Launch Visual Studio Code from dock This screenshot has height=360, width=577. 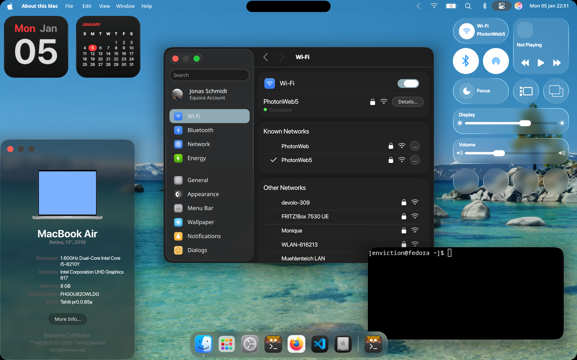coord(319,344)
